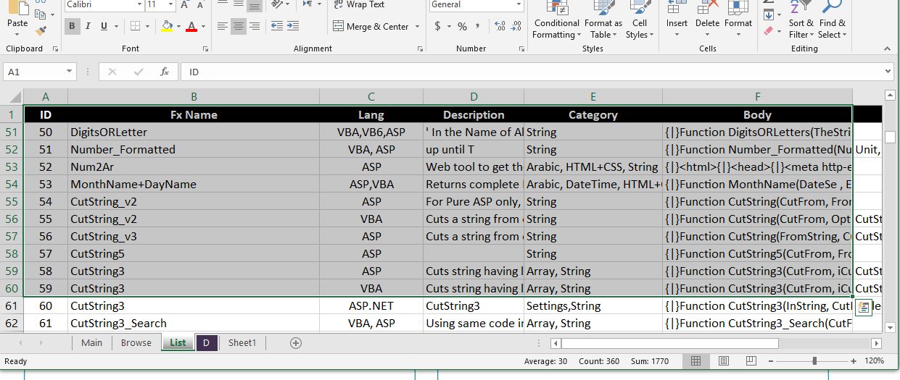Toggle Italic formatting

coord(88,27)
